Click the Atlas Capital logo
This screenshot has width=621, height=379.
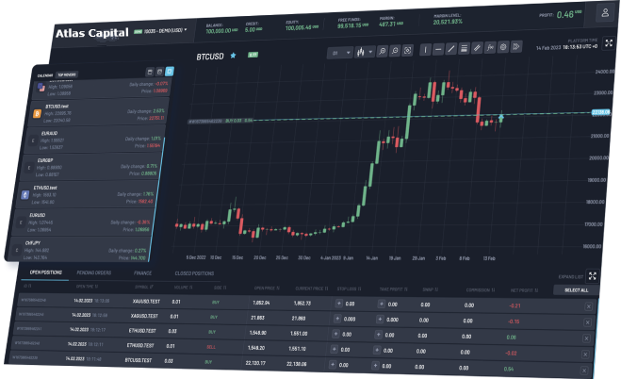94,33
